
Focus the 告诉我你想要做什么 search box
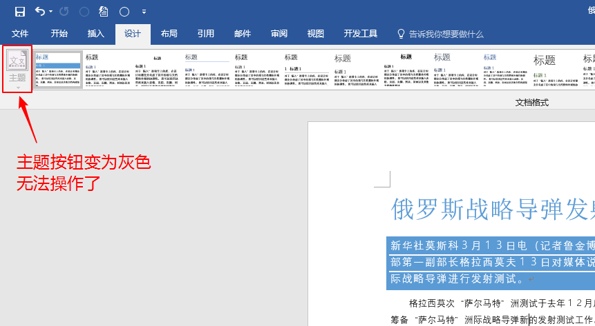click(446, 34)
